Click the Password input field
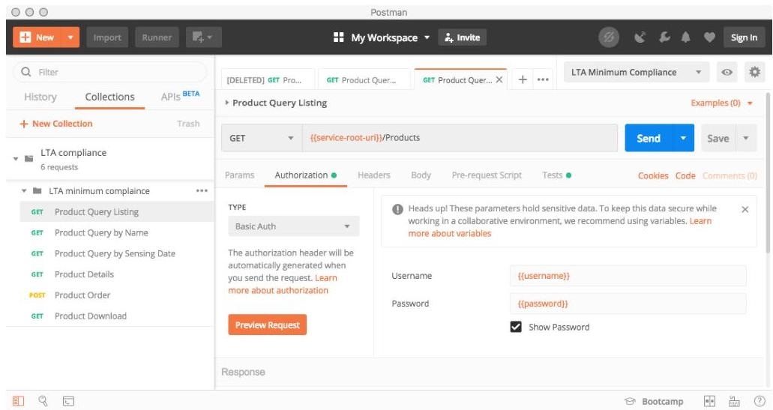Screen dimensions: 773x410 tap(628, 304)
